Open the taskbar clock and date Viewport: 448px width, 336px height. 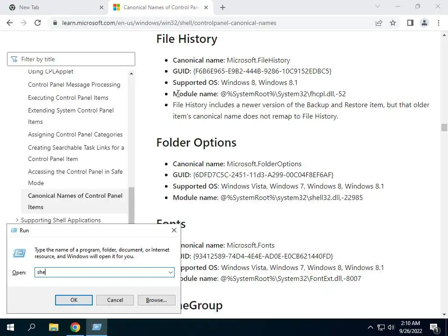[x=410, y=327]
